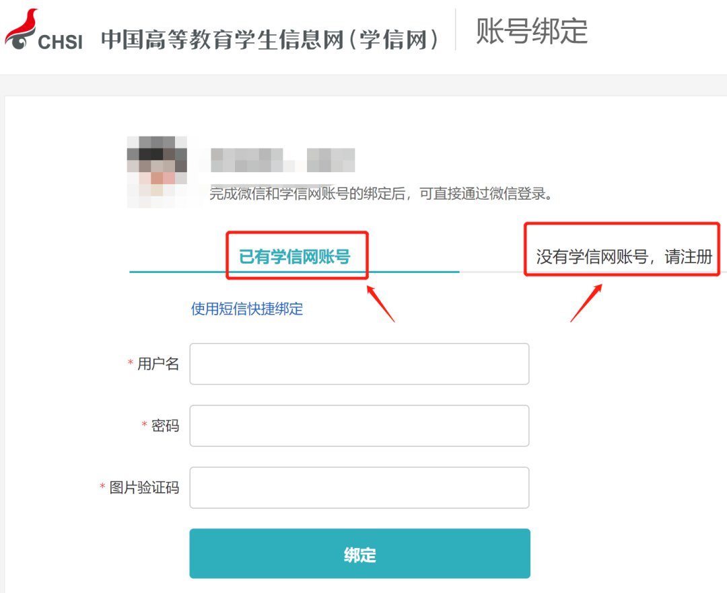The image size is (727, 593).
Task: Click the red asterisk beside 用户名
Action: click(130, 363)
